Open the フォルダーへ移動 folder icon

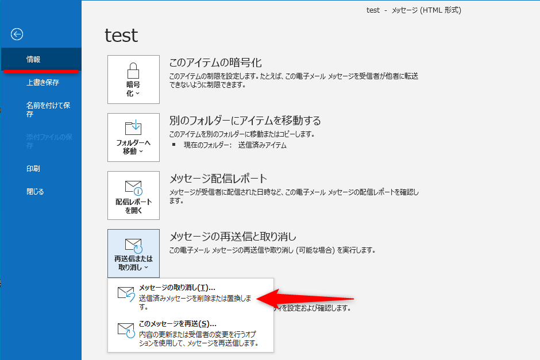pyautogui.click(x=133, y=129)
